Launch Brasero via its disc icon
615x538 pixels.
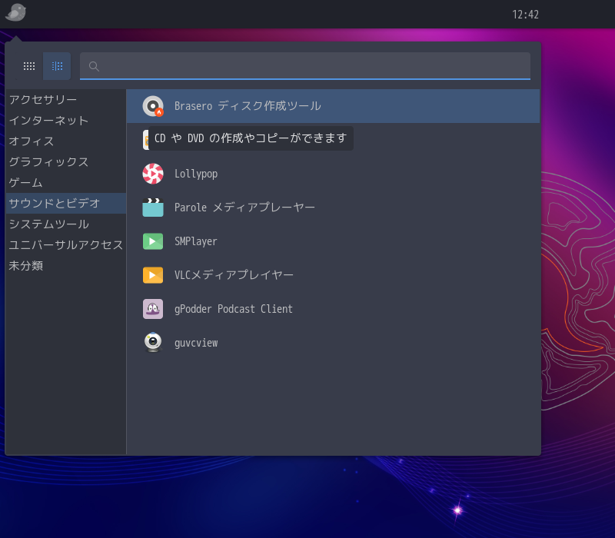pyautogui.click(x=153, y=106)
